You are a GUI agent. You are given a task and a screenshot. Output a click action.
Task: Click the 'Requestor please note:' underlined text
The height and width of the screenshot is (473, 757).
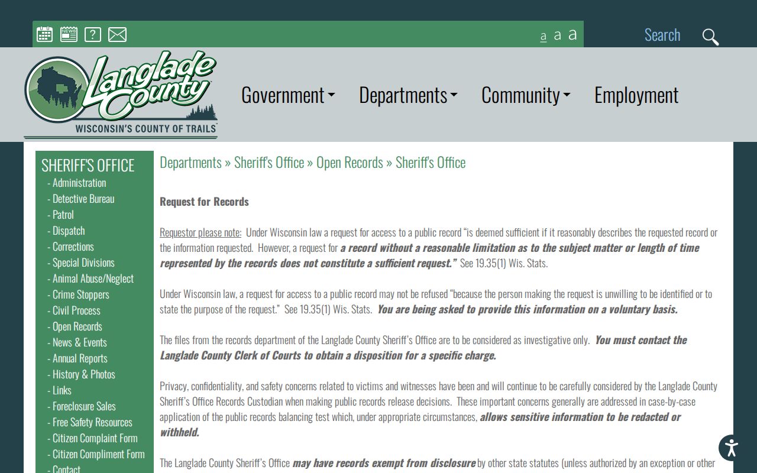(x=200, y=232)
